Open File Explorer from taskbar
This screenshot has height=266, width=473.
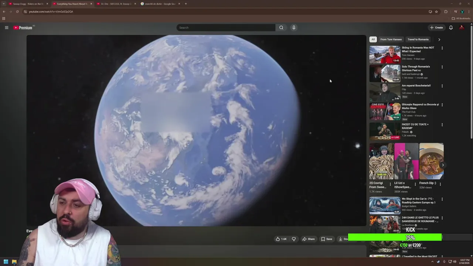pos(14,262)
